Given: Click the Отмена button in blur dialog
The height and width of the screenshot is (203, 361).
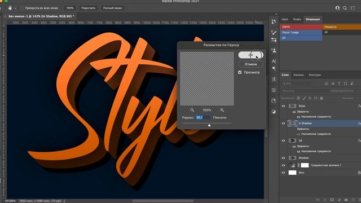Looking at the screenshot, I should point(250,64).
